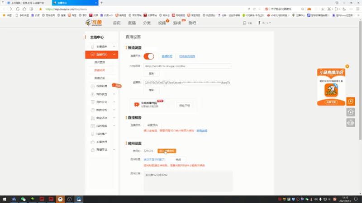Copy the rtmp address with its 复制 button
This screenshot has width=362, height=203.
[152, 74]
